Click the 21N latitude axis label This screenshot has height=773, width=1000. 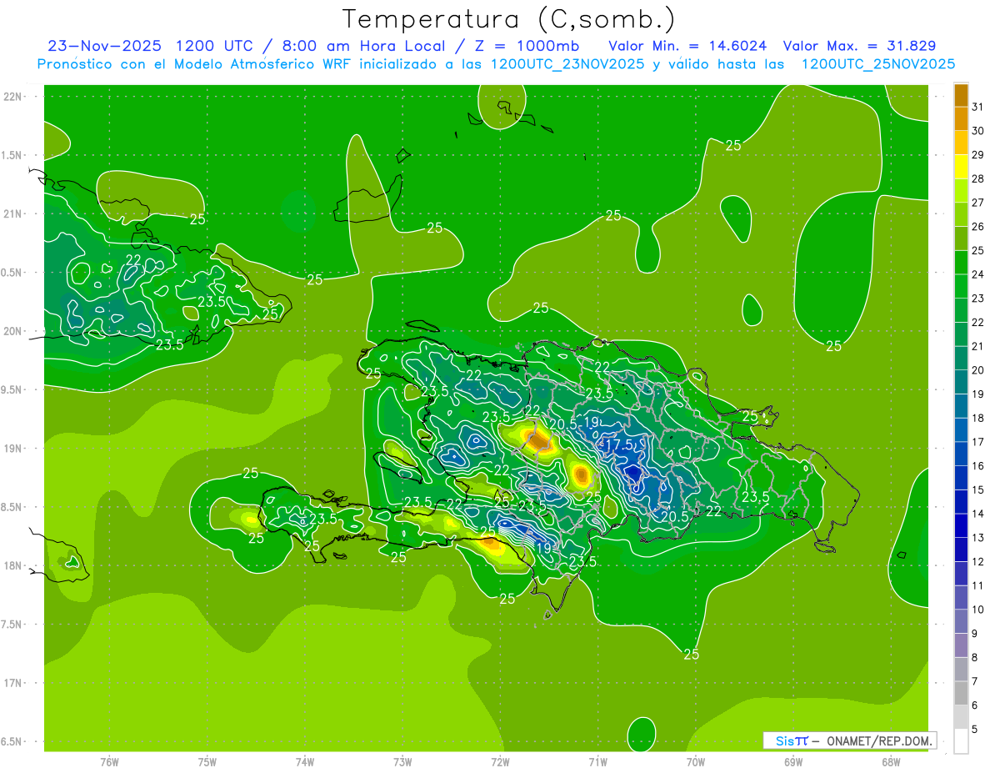point(13,214)
